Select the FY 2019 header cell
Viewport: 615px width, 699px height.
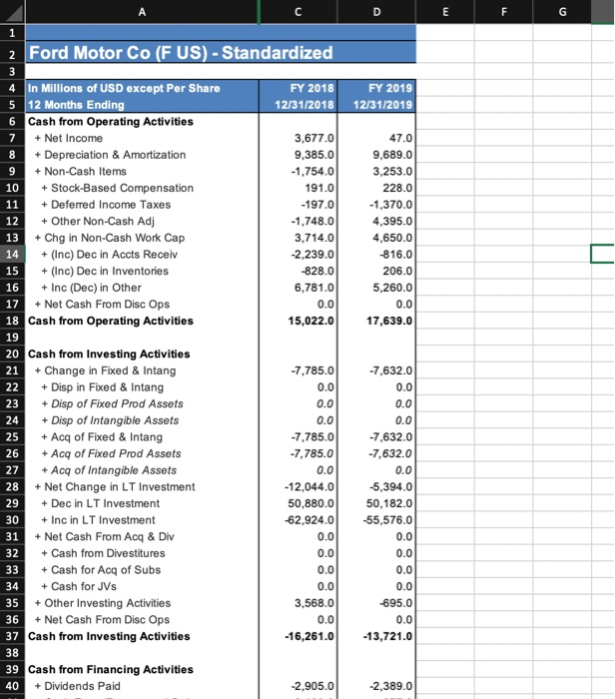(x=376, y=88)
